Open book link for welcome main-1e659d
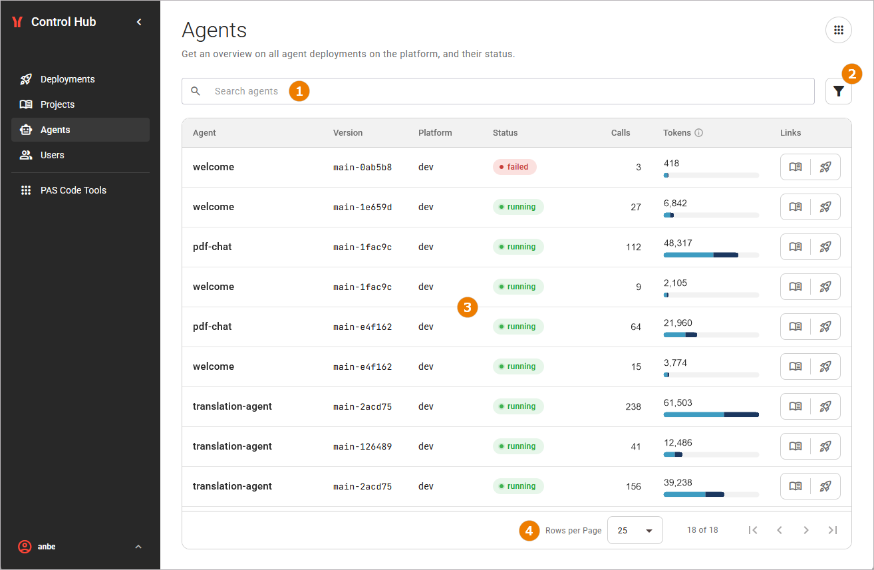Screen dimensions: 874x570 pyautogui.click(x=796, y=207)
